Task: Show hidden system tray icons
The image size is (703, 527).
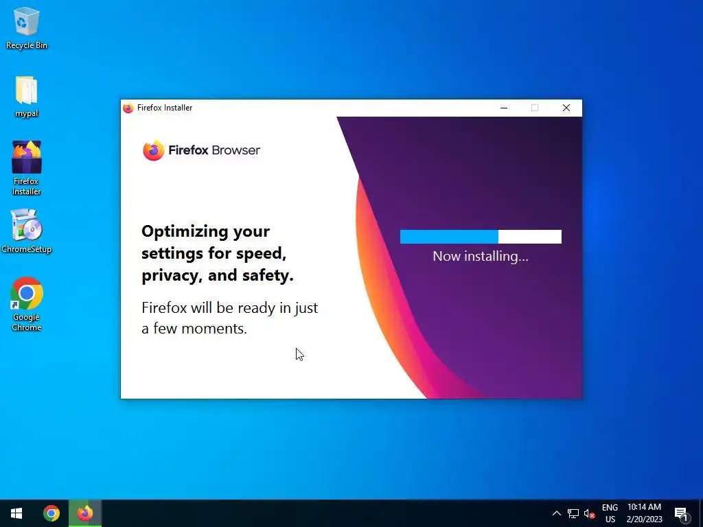Action: [556, 513]
